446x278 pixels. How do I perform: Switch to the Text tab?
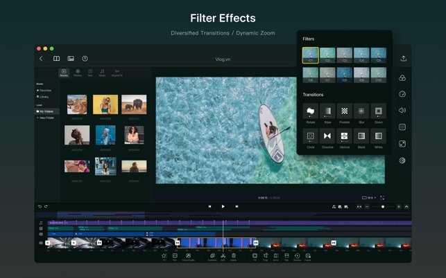pos(89,73)
